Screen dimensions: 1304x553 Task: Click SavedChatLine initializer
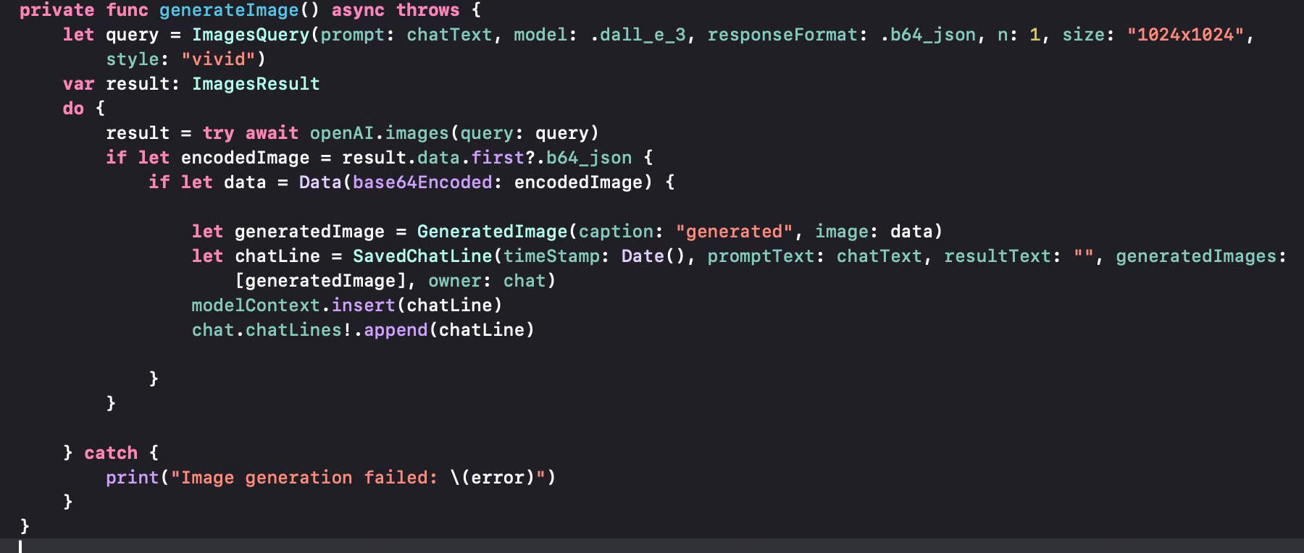pos(422,256)
